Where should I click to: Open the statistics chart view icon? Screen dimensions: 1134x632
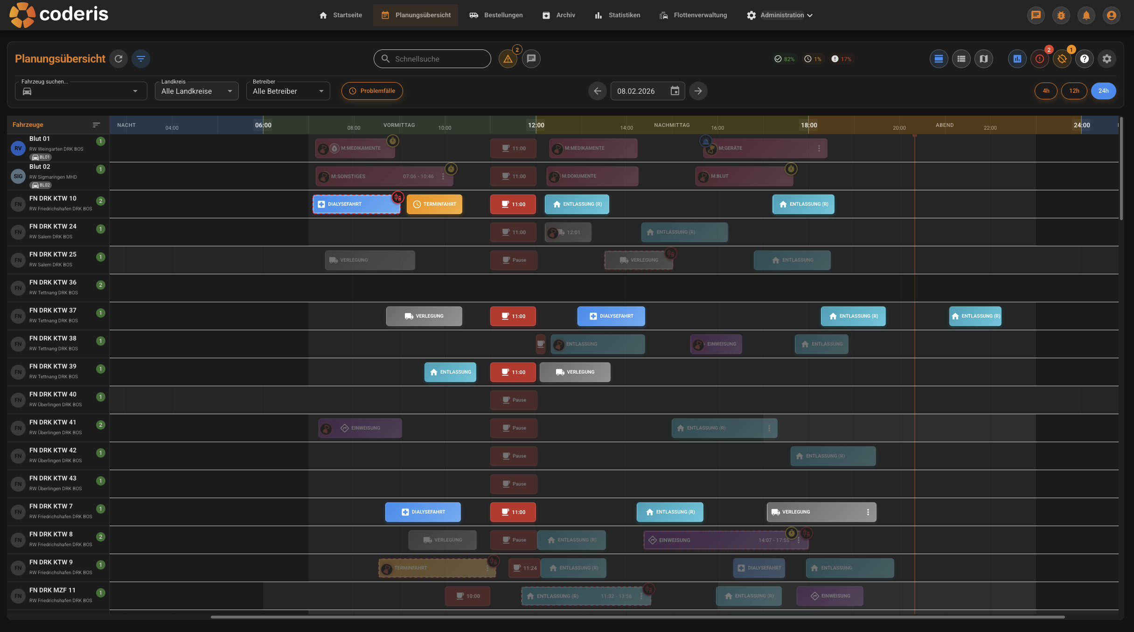pos(1017,59)
